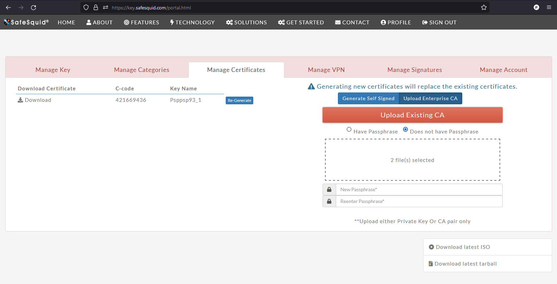Click the archive icon for latest tarball
This screenshot has height=284, width=557.
(x=431, y=264)
